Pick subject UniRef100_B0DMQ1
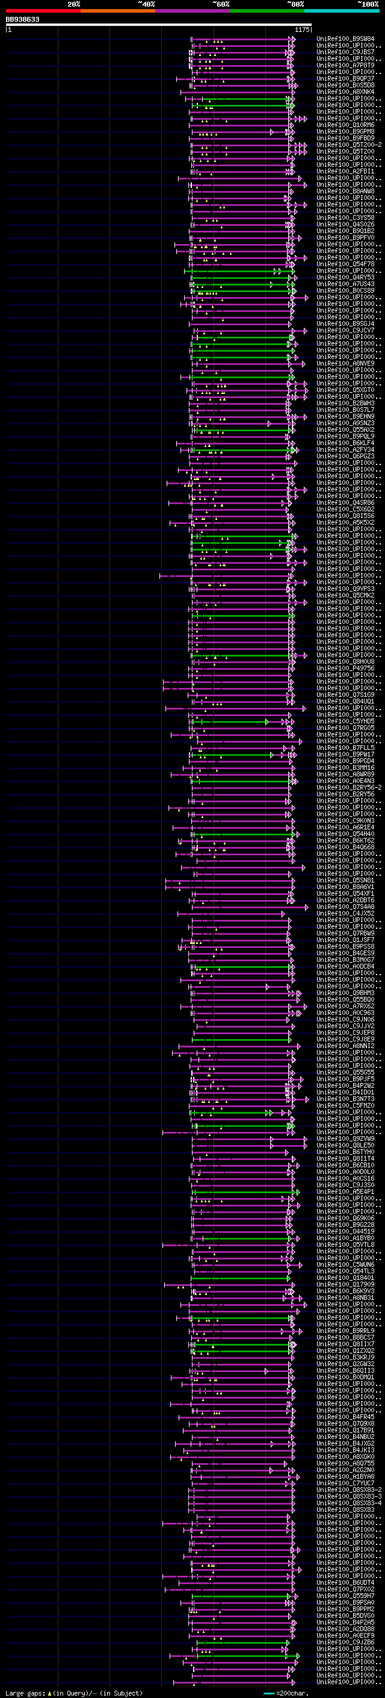The height and width of the screenshot is (1698, 385). (x=345, y=1377)
